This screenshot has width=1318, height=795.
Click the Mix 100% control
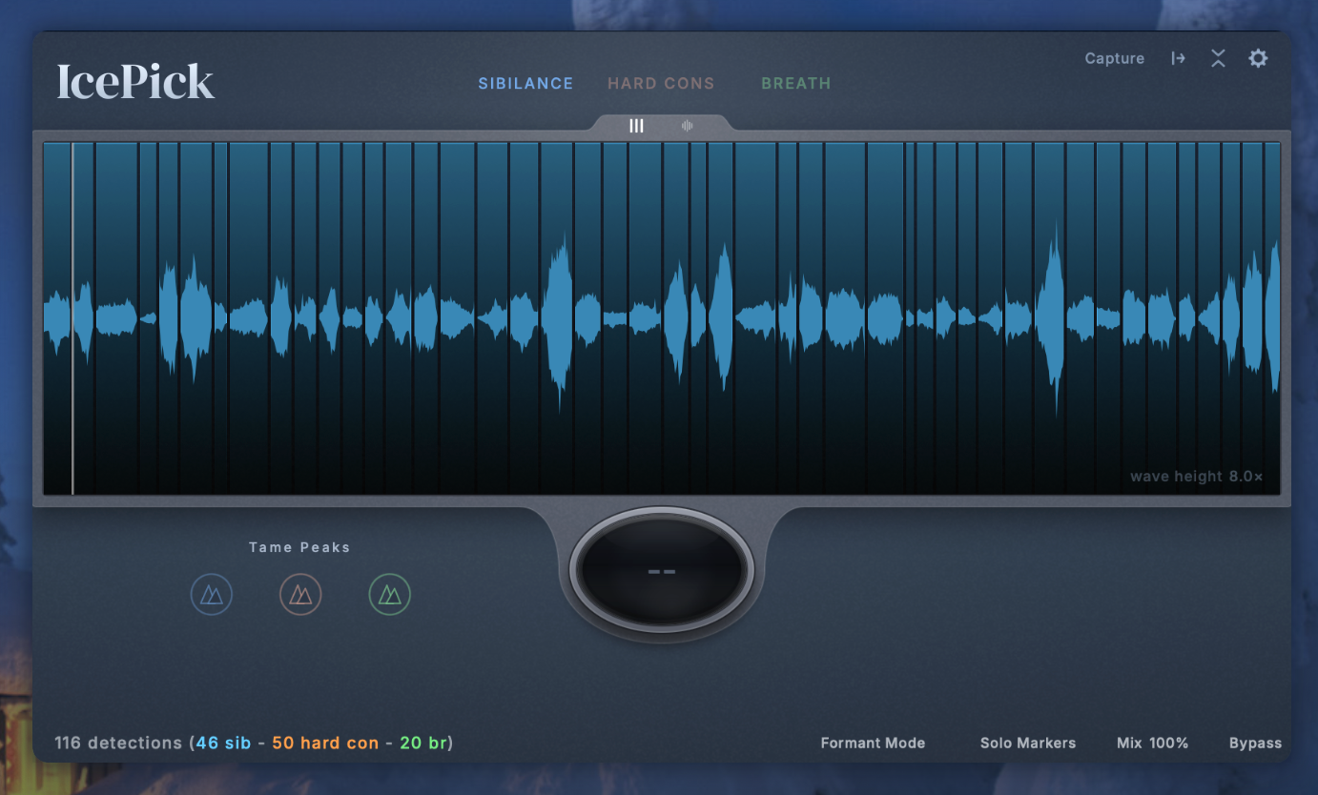[1153, 743]
